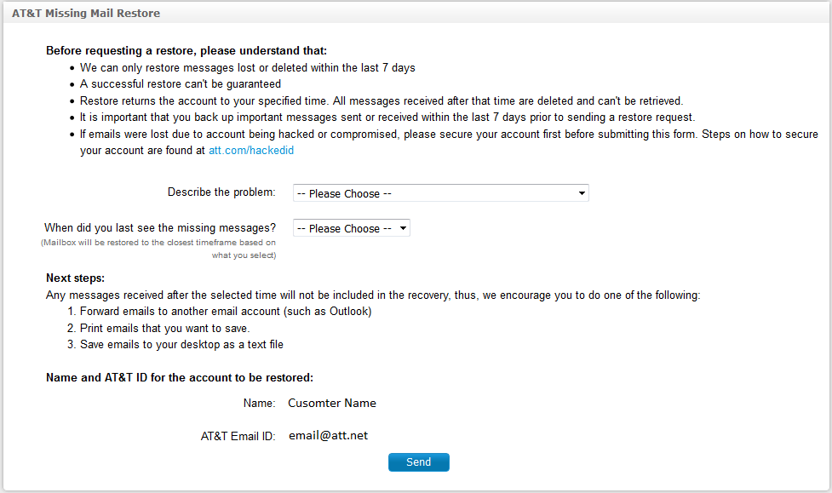Image resolution: width=832 pixels, height=493 pixels.
Task: Click the "Save emails to your desktop" step
Action: [x=181, y=345]
